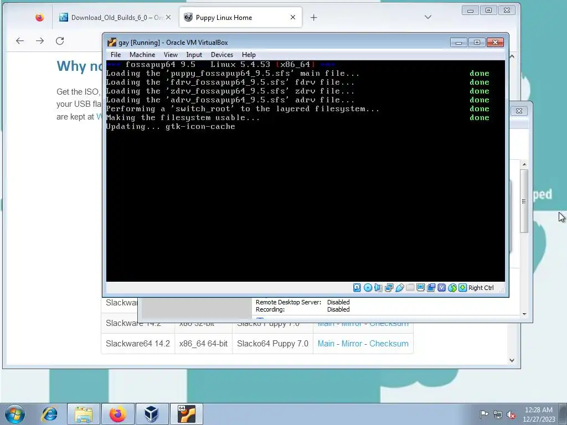Click the Firefox page scroll-up arrow
The width and height of the screenshot is (567, 425).
(x=512, y=57)
